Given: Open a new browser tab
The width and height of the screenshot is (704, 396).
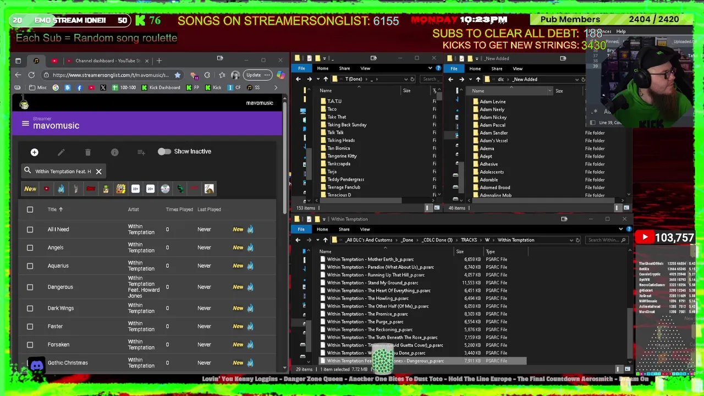Looking at the screenshot, I should (x=159, y=61).
